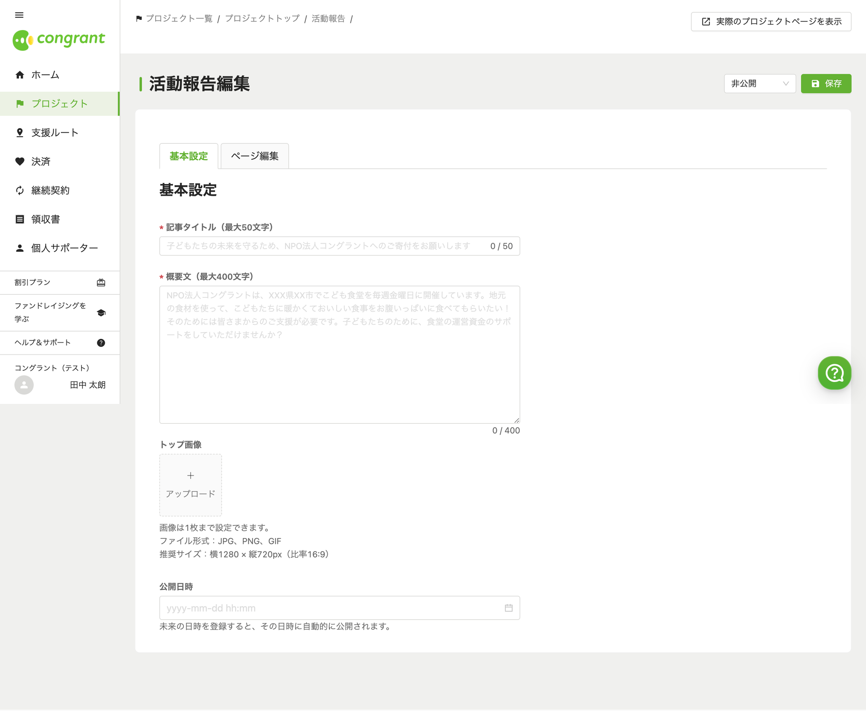866x711 pixels.
Task: Go to プロジェクト一覧 breadcrumb link
Action: click(x=179, y=19)
